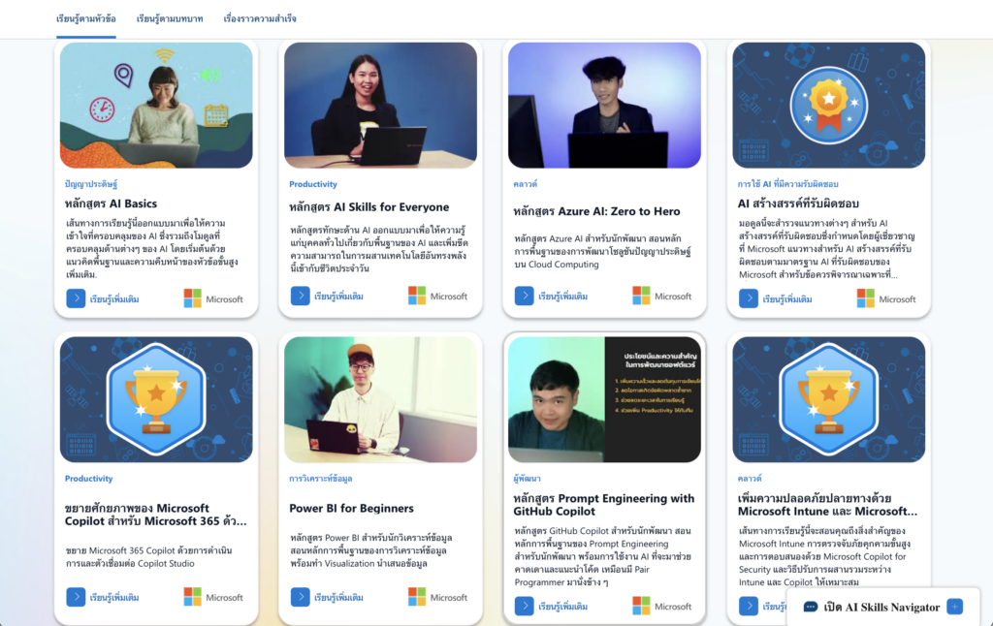This screenshot has width=993, height=626.
Task: Click arrow icon on Prompt Engineering GitHub Copilot card
Action: click(524, 606)
